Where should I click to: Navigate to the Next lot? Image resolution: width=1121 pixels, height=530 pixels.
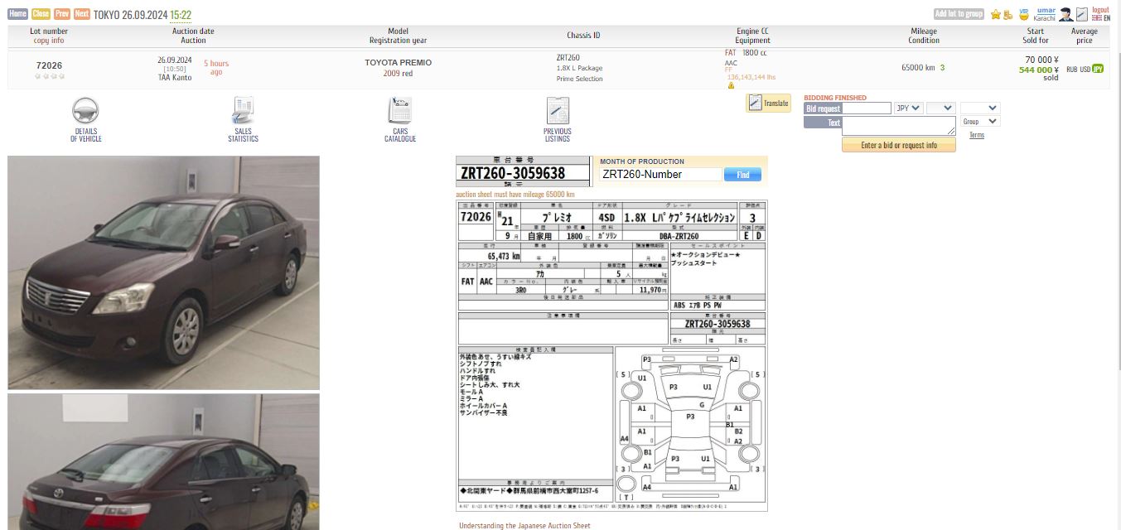(82, 14)
